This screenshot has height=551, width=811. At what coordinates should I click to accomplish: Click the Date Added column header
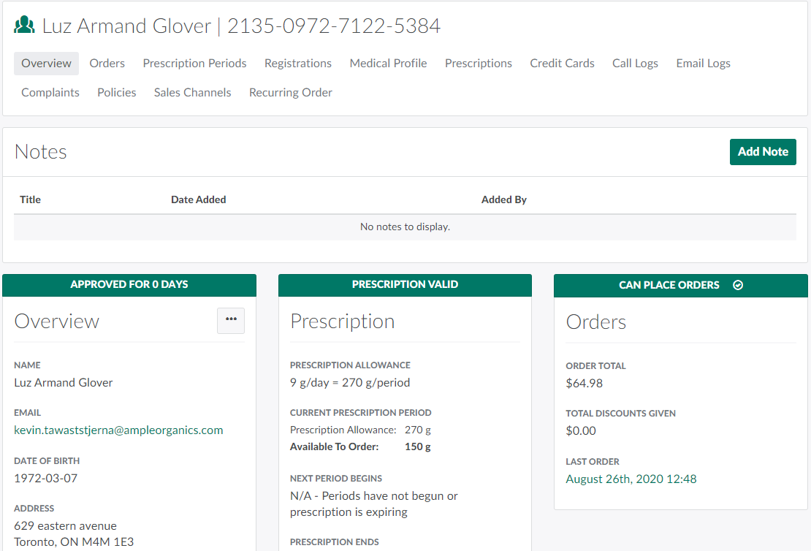199,199
